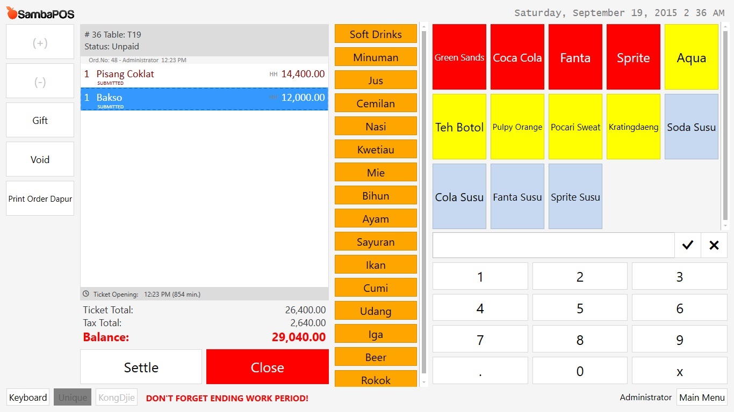Click the KongDjie button

pyautogui.click(x=117, y=398)
